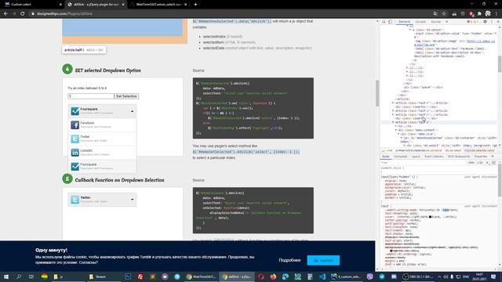
Task: Open the DevTools settings gear
Action: pos(485,22)
